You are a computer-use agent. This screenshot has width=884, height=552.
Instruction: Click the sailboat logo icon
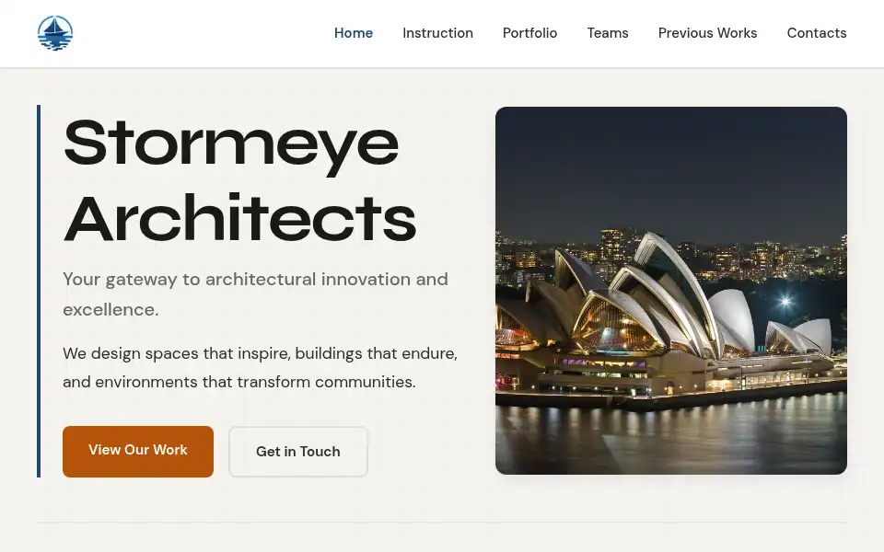pos(55,33)
